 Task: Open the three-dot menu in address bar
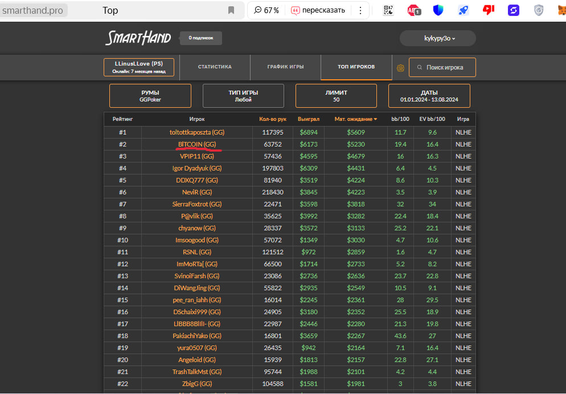pos(360,10)
